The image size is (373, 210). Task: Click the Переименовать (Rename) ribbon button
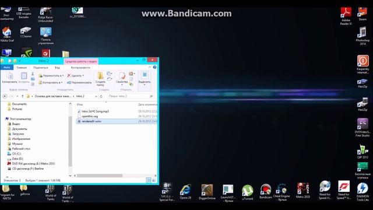(79, 82)
